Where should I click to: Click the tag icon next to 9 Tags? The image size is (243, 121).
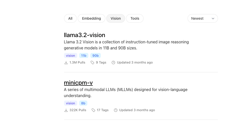pos(92,63)
